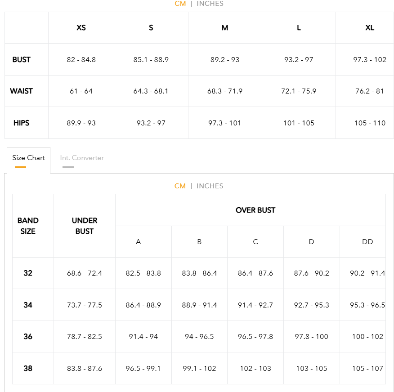Click the A cup column header
This screenshot has width=394, height=392.
coord(138,242)
